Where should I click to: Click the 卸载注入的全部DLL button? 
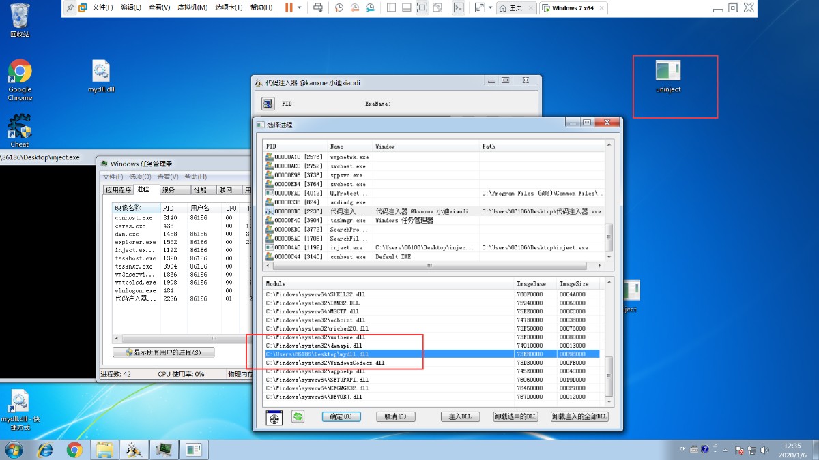pyautogui.click(x=579, y=416)
